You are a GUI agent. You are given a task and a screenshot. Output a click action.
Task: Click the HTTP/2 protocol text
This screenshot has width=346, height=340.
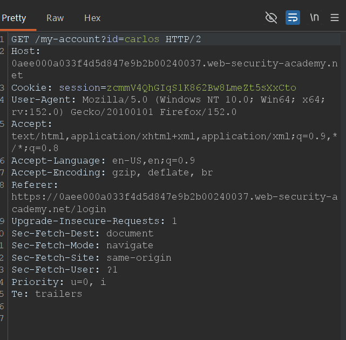183,39
